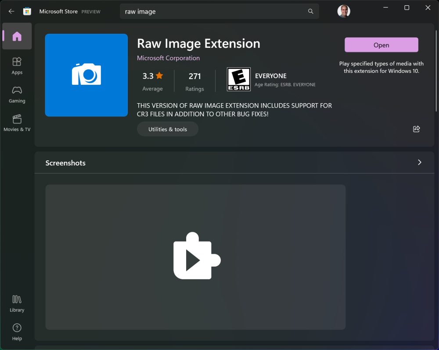Open the Gaming section
The width and height of the screenshot is (439, 350).
[17, 95]
